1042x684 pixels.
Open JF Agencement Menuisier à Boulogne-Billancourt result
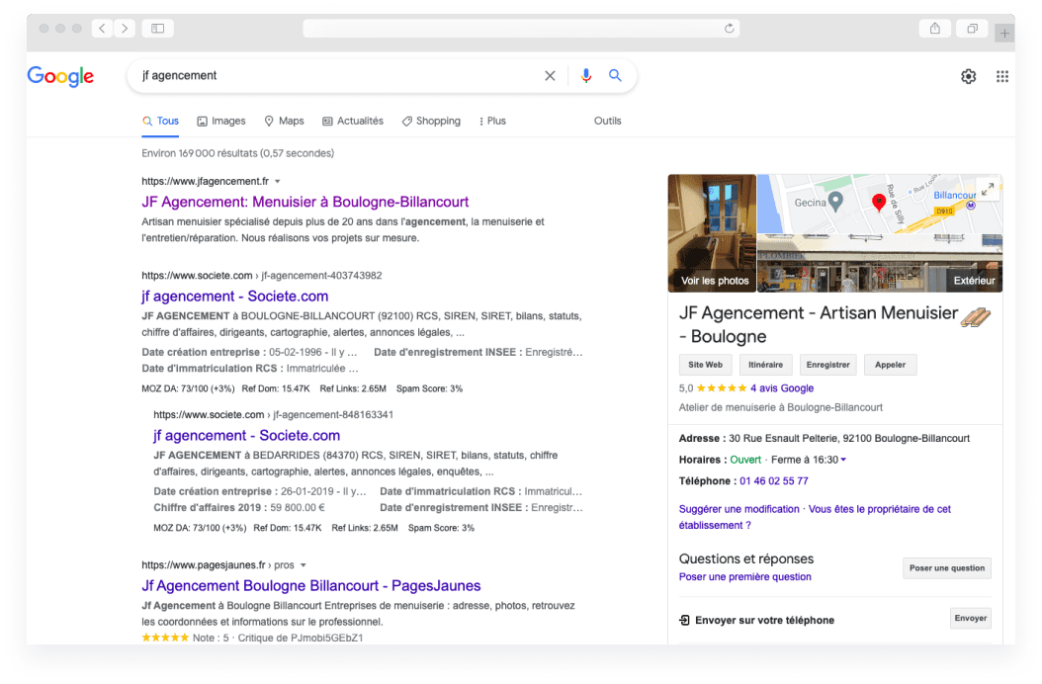coord(305,202)
